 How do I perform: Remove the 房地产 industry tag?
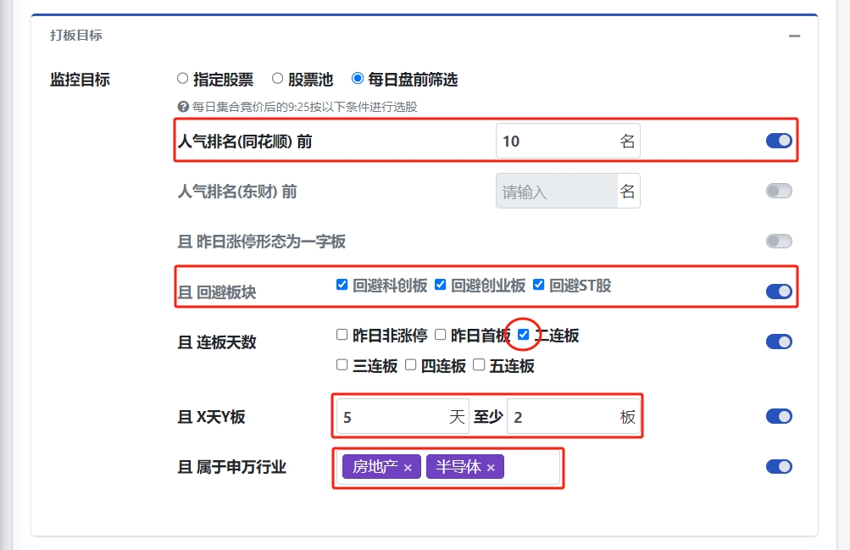click(x=408, y=468)
